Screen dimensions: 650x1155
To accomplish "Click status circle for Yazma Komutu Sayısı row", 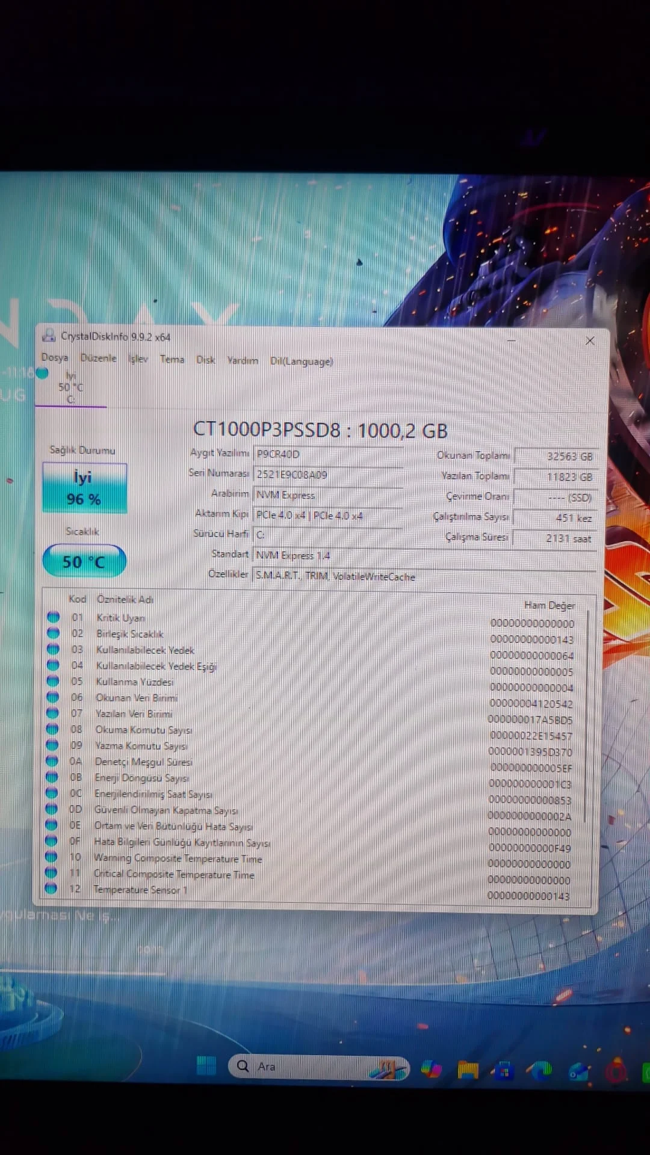I will point(52,745).
